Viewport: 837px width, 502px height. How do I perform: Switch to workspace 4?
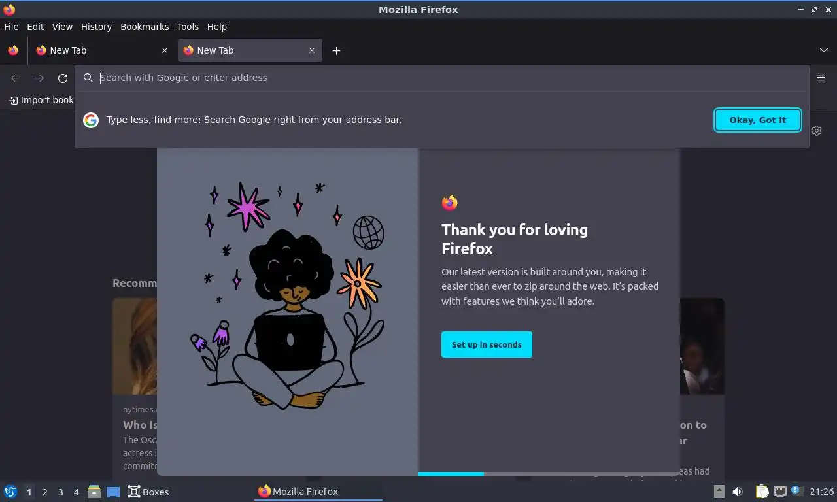coord(76,492)
